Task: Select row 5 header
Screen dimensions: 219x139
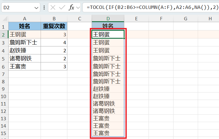Action: [4, 58]
